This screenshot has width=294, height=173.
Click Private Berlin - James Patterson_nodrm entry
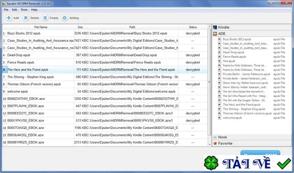(245, 79)
